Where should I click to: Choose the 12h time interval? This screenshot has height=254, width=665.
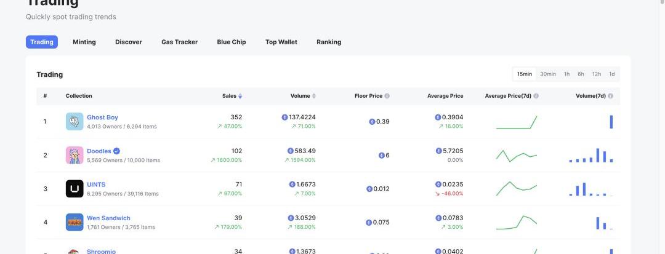point(596,74)
